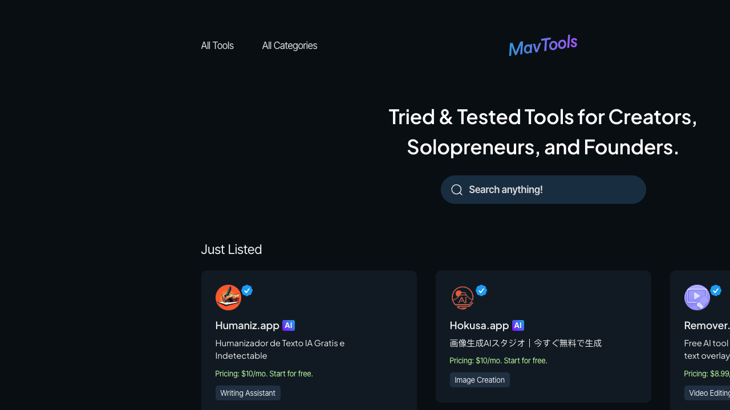The image size is (730, 410).
Task: Click Humanizador de Texto IA description
Action: point(280,349)
